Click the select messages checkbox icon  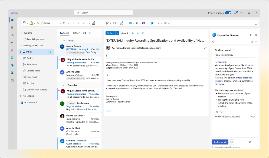(85, 33)
